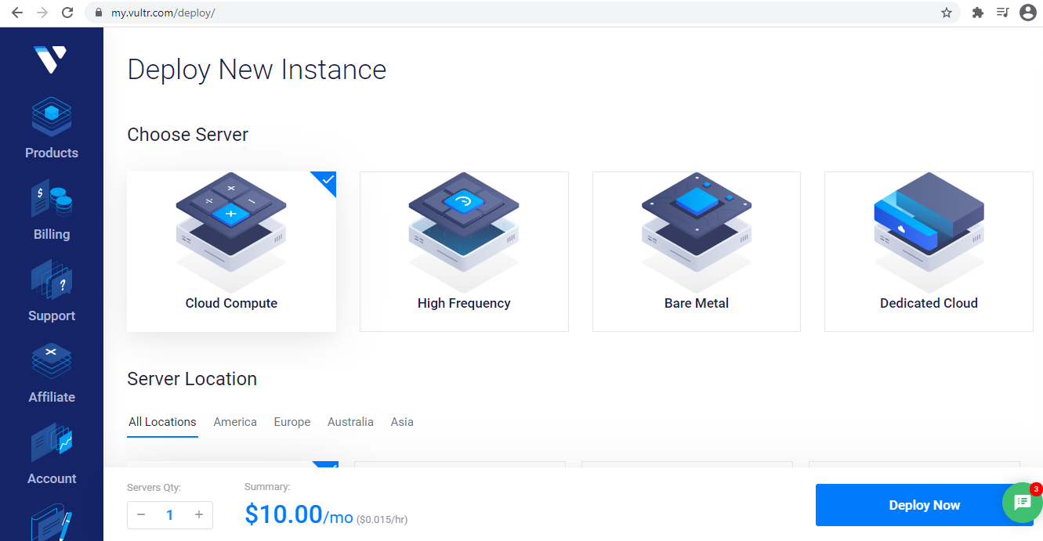The height and width of the screenshot is (541, 1043).
Task: Select the High Frequency server type
Action: (x=464, y=251)
